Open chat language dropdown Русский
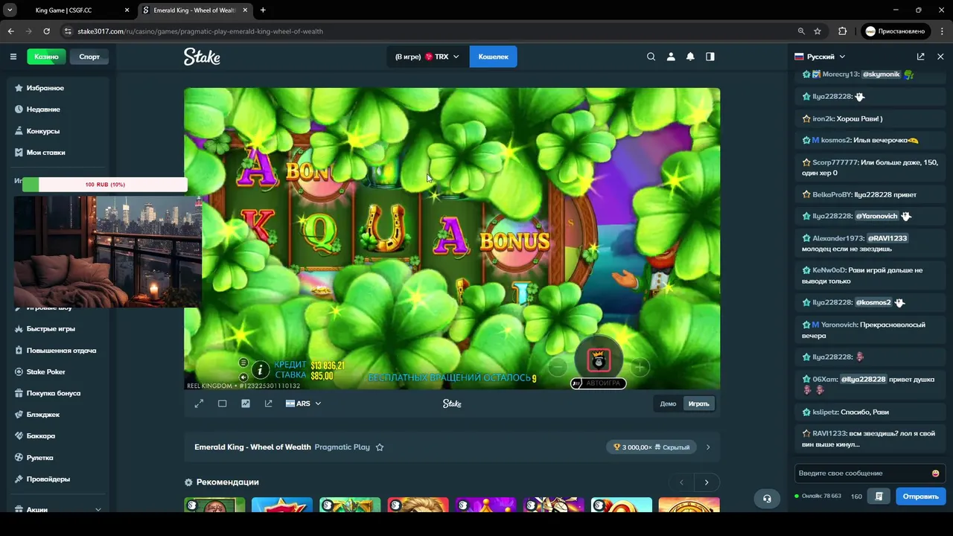Viewport: 953px width, 536px height. click(x=820, y=57)
